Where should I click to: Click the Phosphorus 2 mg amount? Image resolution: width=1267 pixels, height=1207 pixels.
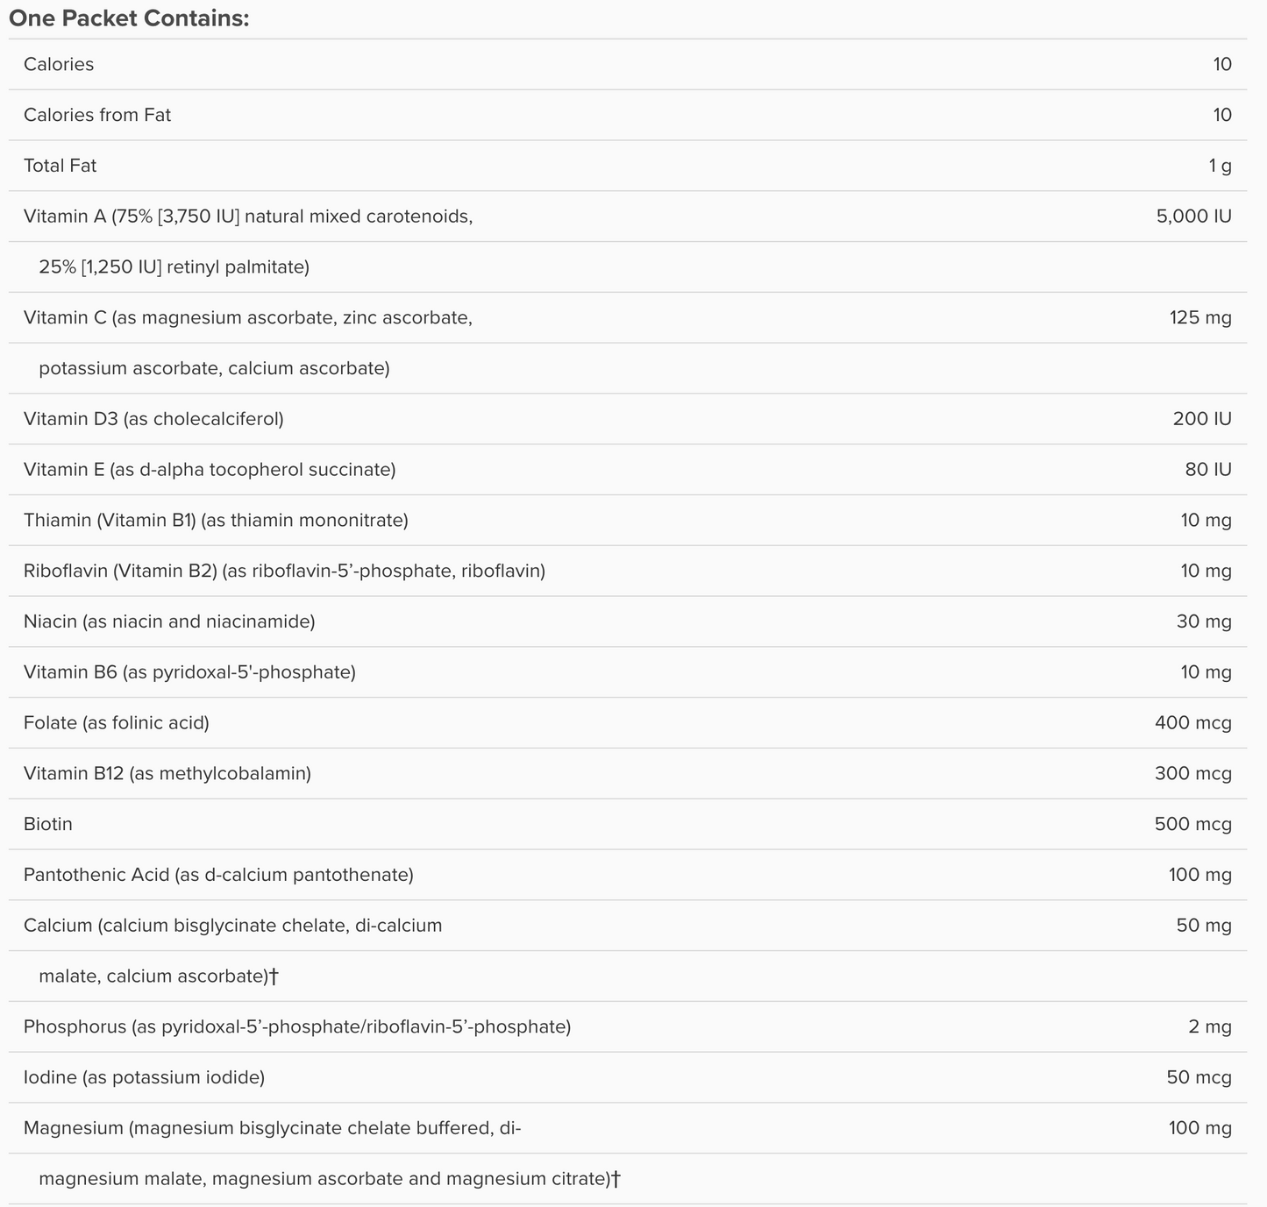[1210, 1026]
